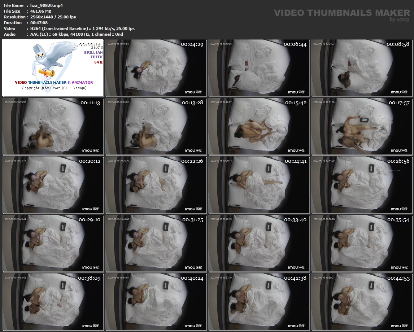Open the thumbnail timestamped 00:26:56
Viewport: 414px width, 332px height.
click(361, 185)
